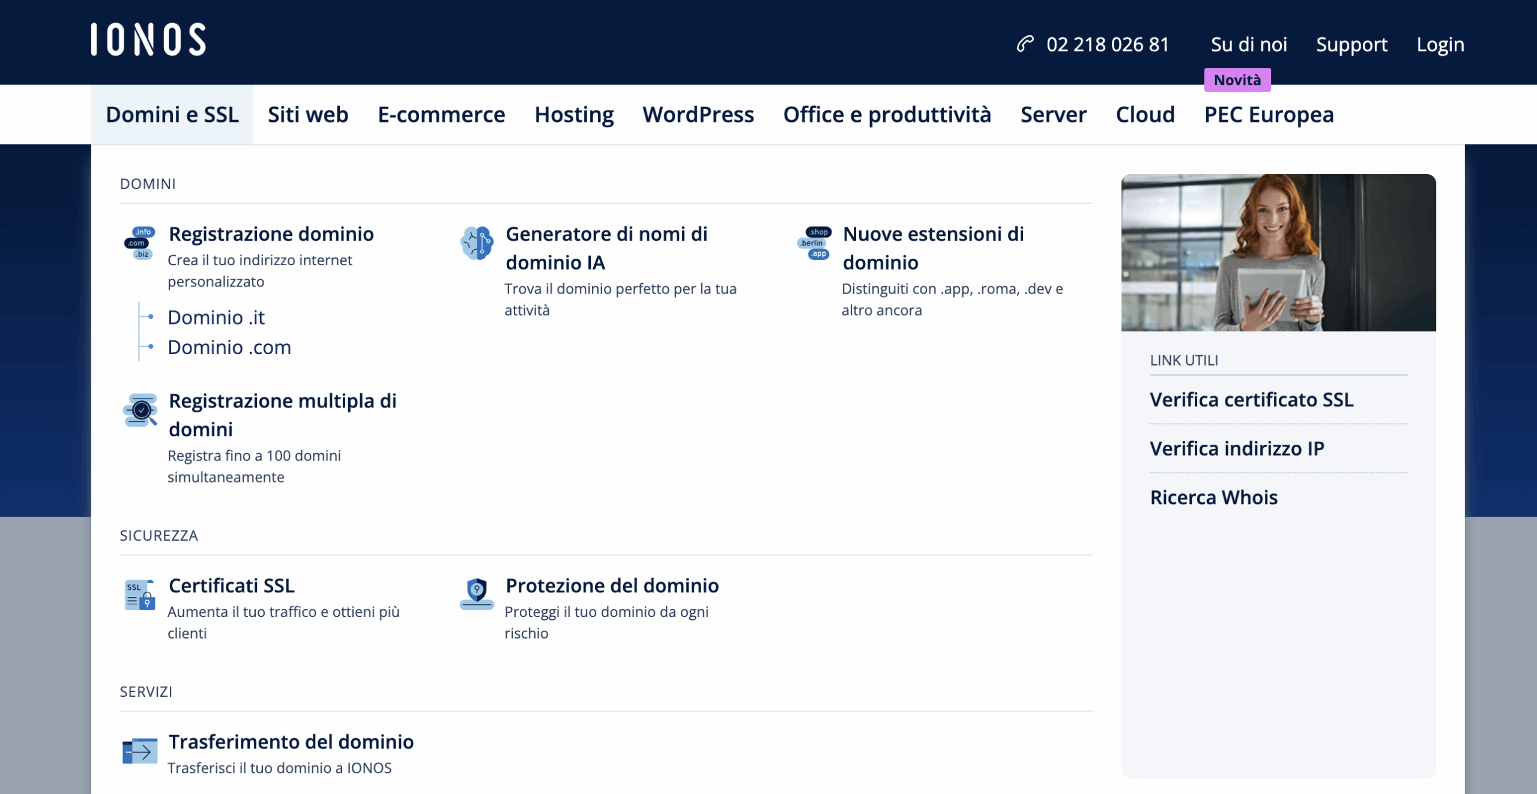Expand the Hosting navigation menu

[x=574, y=115]
